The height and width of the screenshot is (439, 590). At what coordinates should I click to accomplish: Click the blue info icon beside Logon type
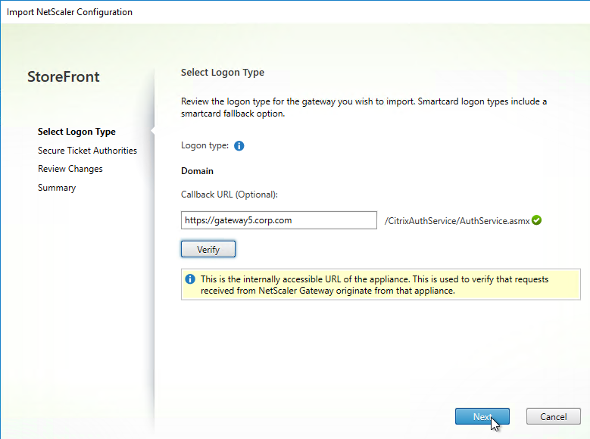[239, 145]
